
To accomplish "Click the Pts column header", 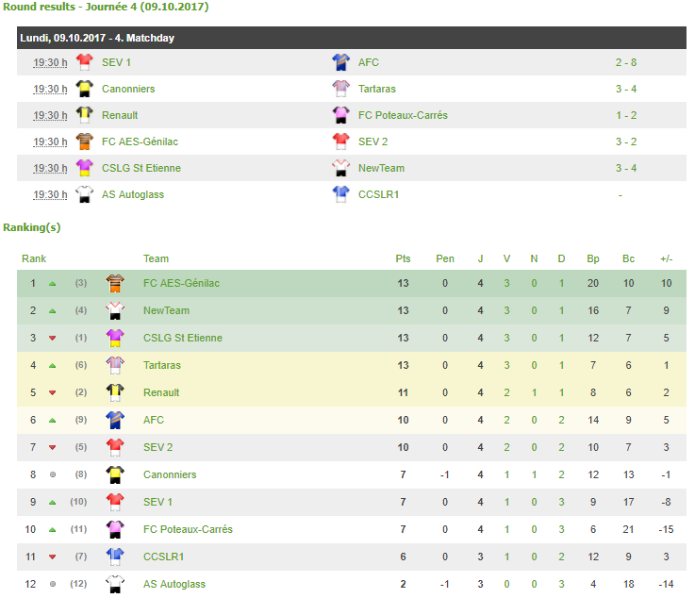I will (403, 259).
